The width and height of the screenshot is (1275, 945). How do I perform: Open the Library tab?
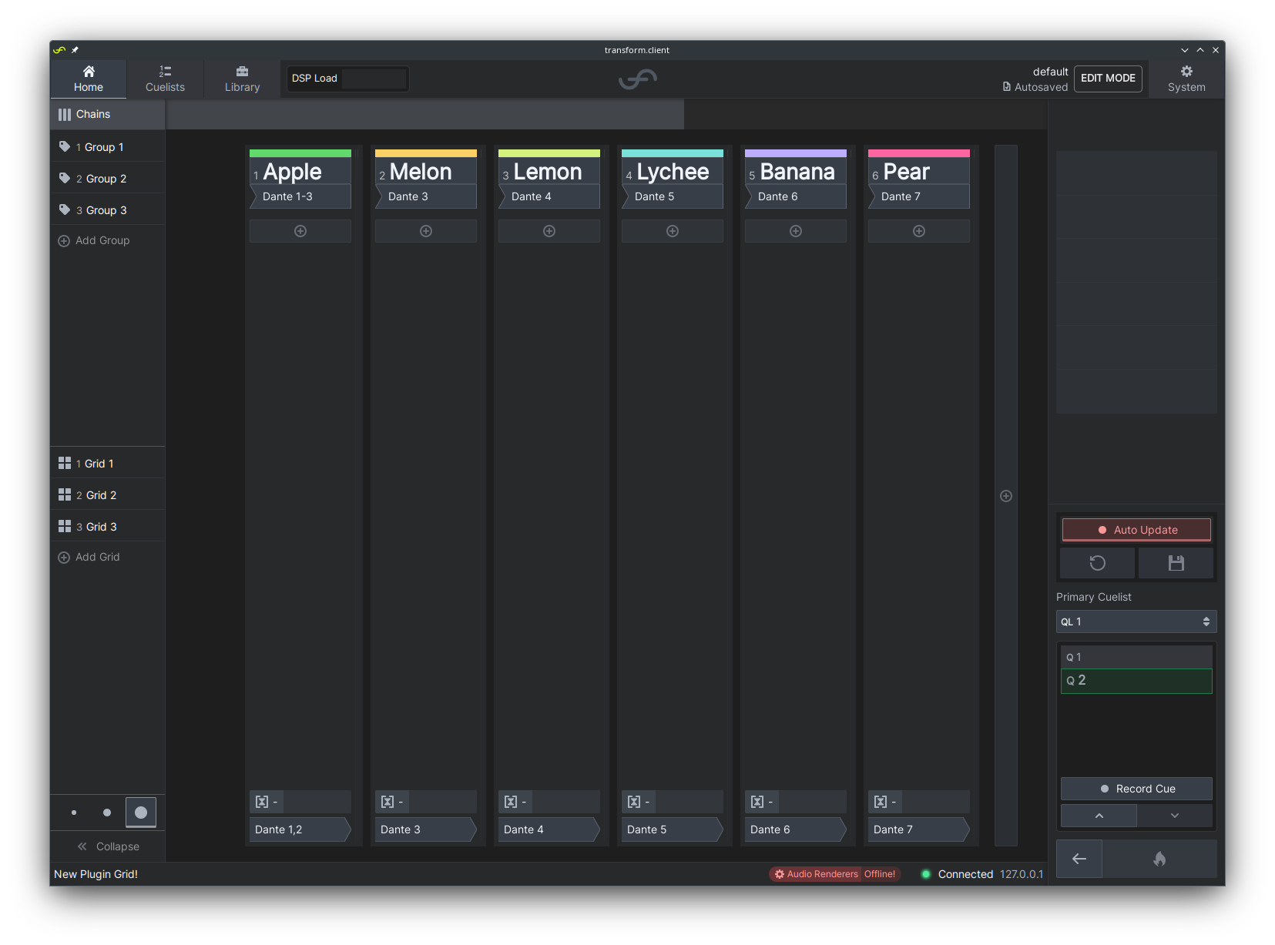click(242, 79)
